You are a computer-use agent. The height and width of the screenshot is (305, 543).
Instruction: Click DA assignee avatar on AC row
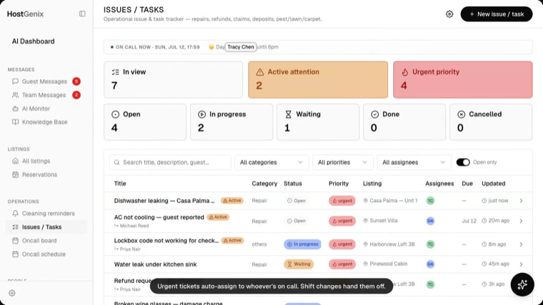(430, 221)
